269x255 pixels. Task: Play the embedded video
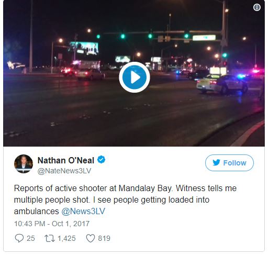click(134, 77)
